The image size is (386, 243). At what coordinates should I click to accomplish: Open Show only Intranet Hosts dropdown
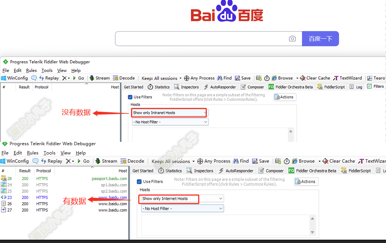(170, 113)
